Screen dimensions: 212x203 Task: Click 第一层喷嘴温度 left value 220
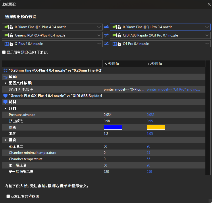coord(106,172)
